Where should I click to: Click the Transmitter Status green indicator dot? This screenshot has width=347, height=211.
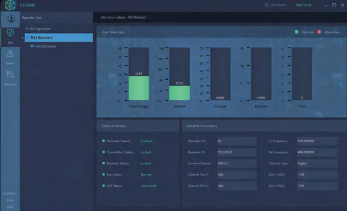coord(103,152)
